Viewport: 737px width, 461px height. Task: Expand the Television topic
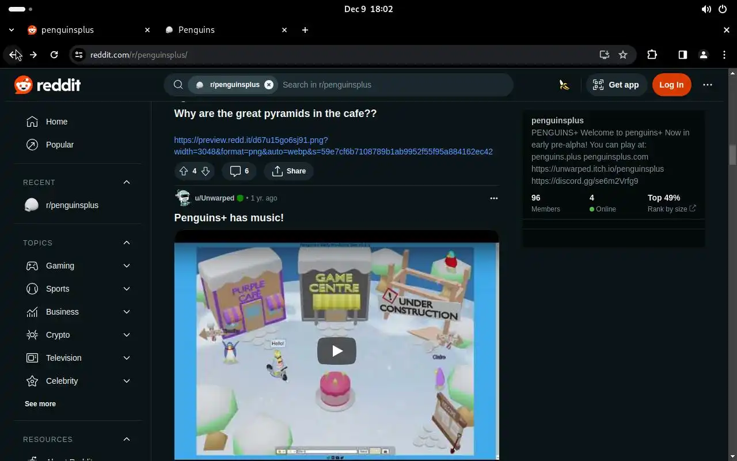(127, 358)
